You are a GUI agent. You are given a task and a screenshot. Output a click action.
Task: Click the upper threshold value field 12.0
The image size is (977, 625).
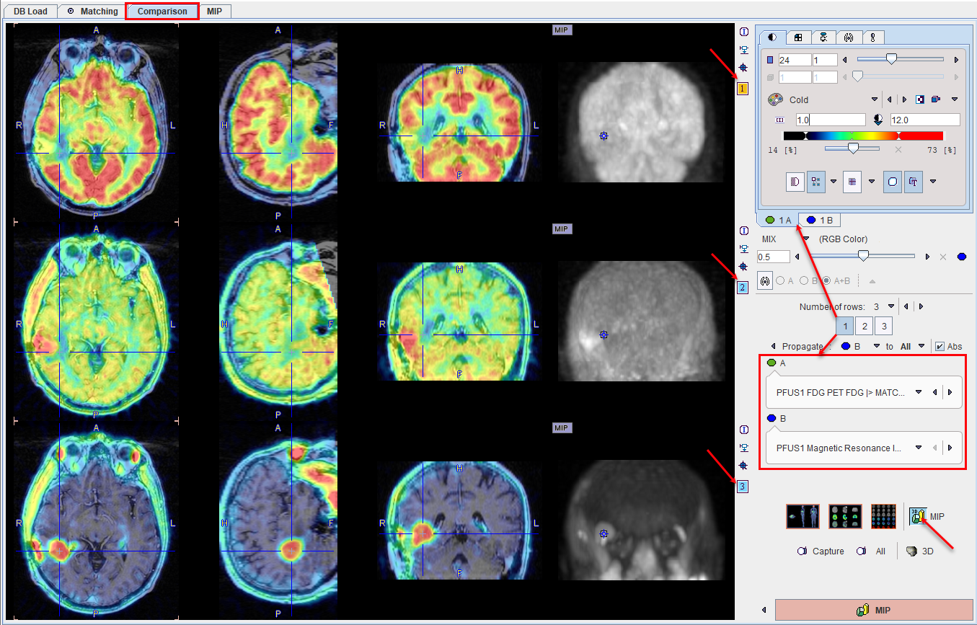925,120
